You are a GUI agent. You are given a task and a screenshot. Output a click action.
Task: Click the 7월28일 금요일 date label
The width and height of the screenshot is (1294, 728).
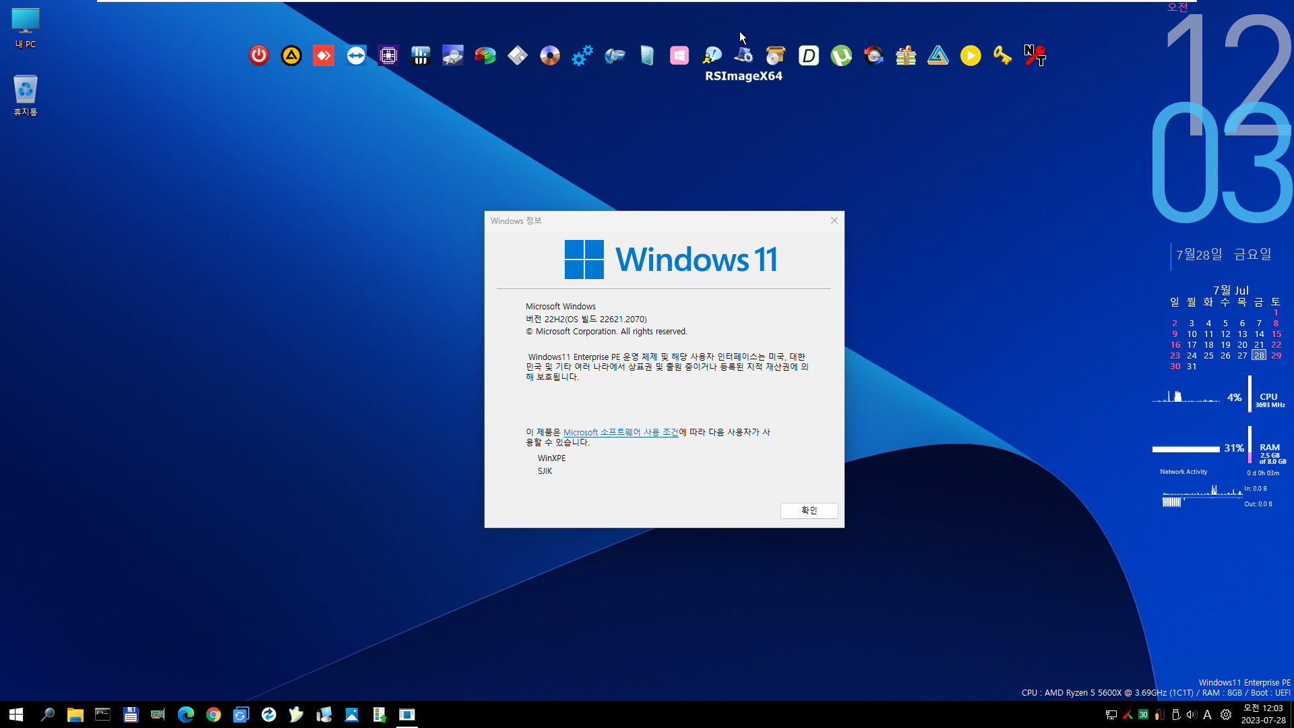[x=1223, y=255]
